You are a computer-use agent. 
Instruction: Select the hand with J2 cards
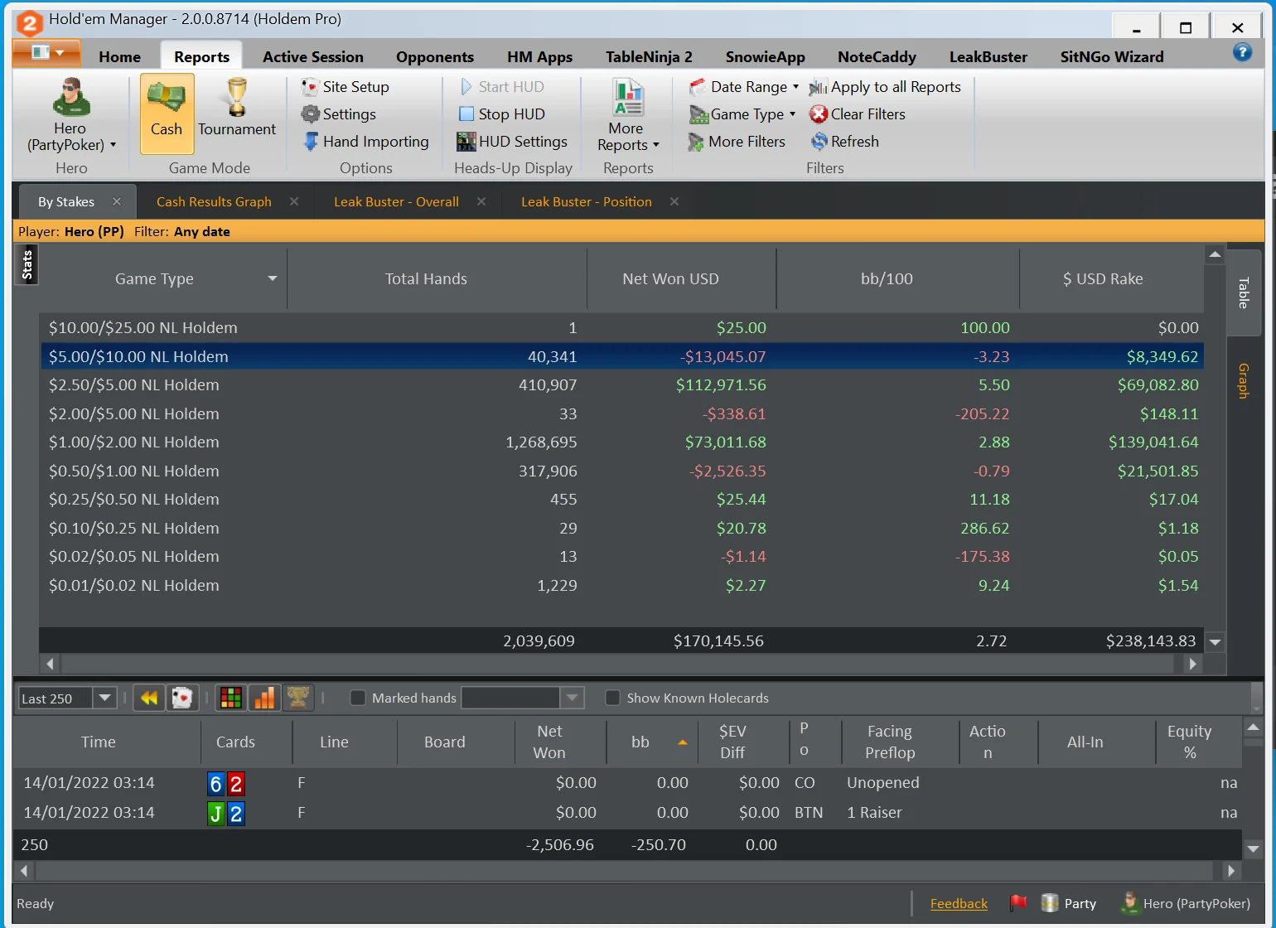click(x=627, y=813)
